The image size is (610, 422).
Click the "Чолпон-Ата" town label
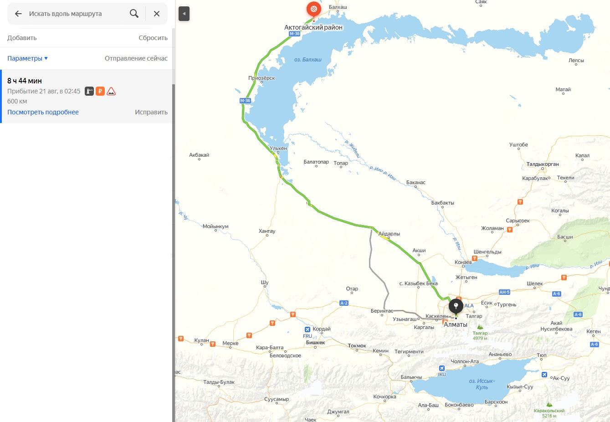(465, 361)
